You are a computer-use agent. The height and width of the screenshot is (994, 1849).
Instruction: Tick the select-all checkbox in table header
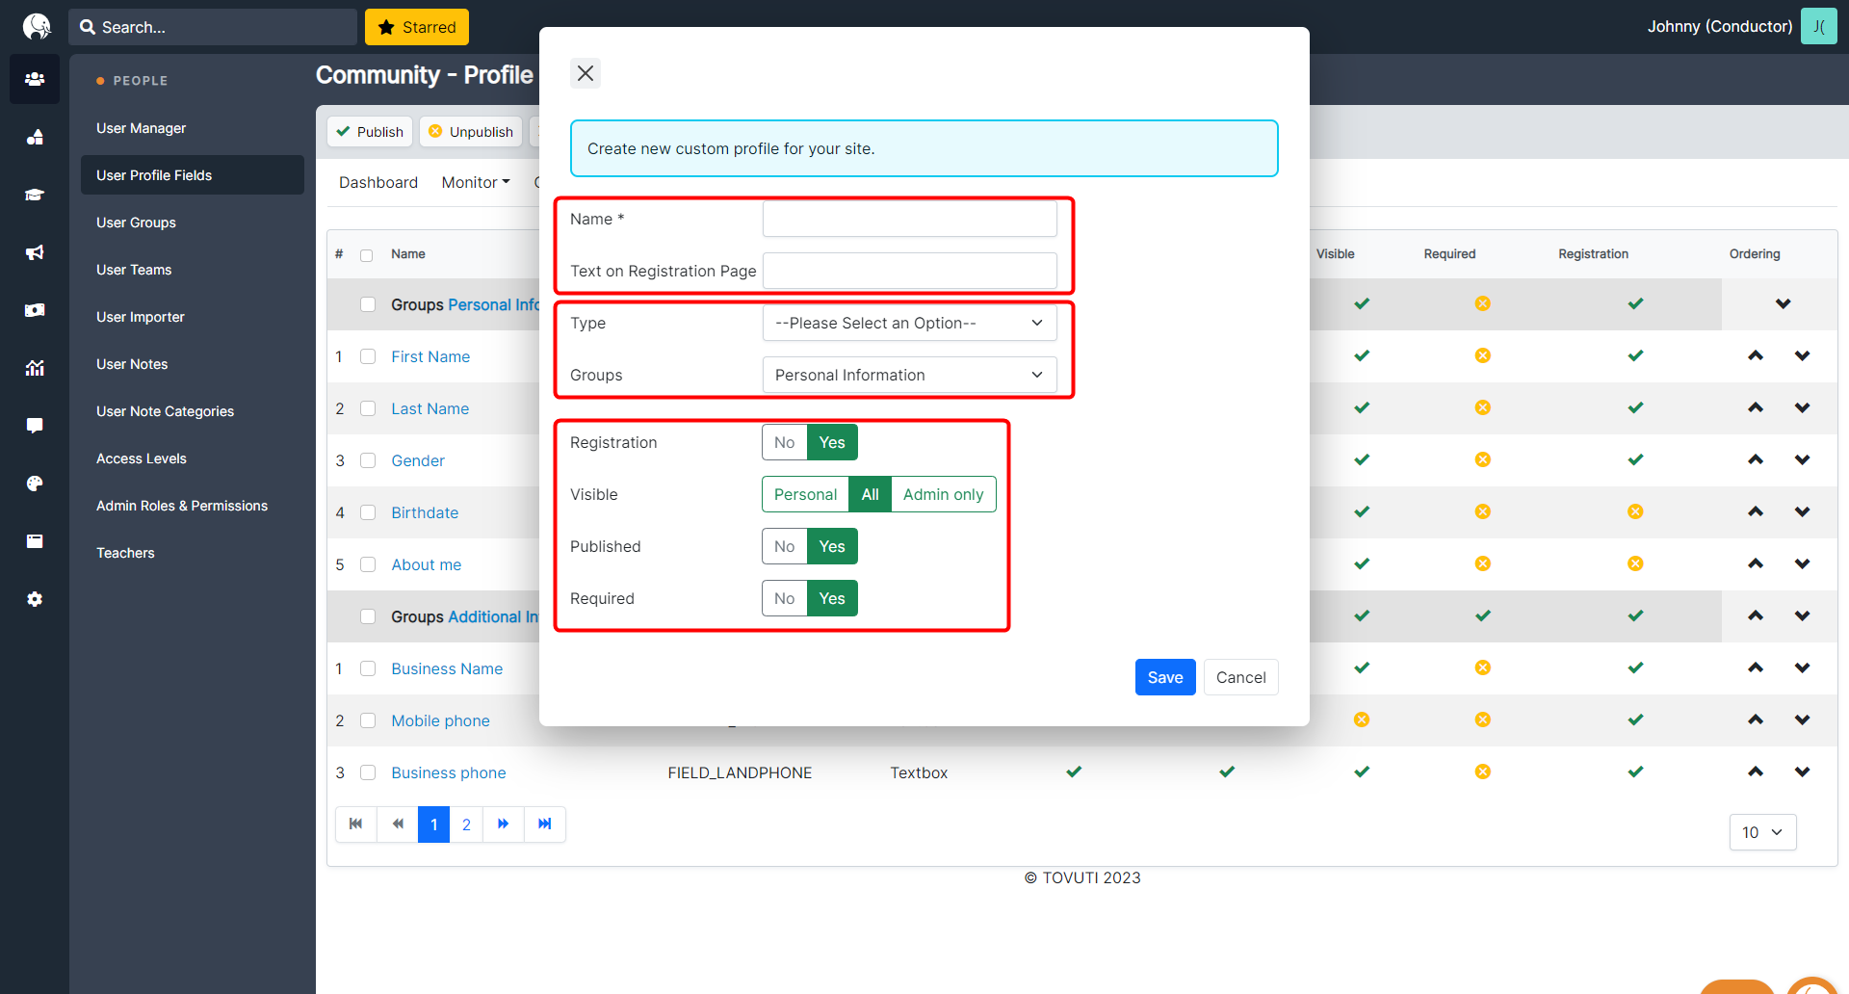366,255
